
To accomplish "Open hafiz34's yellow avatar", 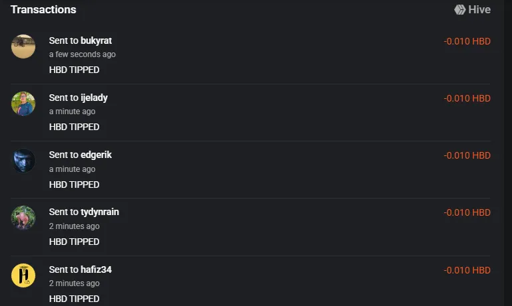I will pos(23,275).
